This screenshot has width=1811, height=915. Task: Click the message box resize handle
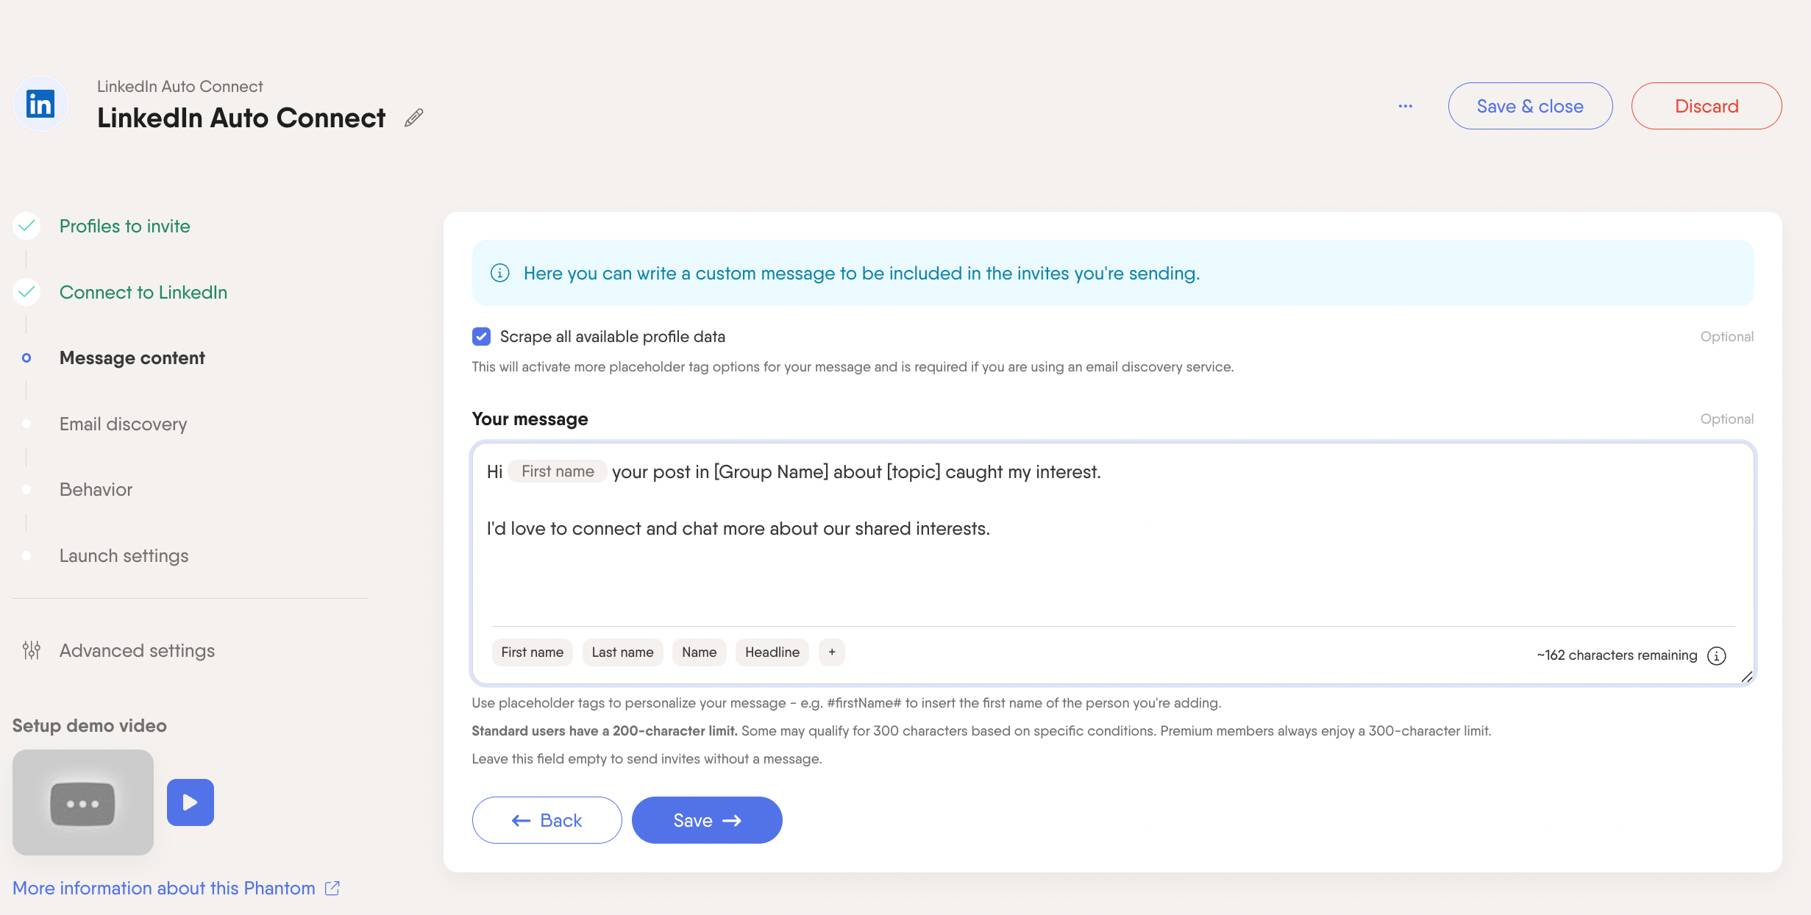(x=1747, y=677)
